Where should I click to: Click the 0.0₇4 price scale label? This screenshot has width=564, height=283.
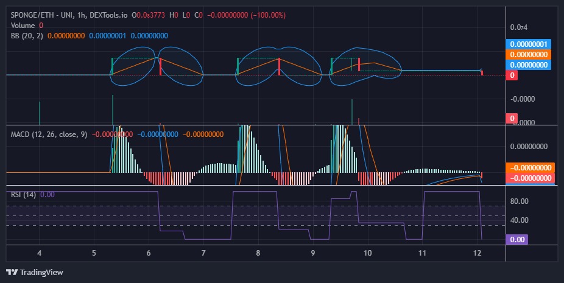click(x=519, y=27)
